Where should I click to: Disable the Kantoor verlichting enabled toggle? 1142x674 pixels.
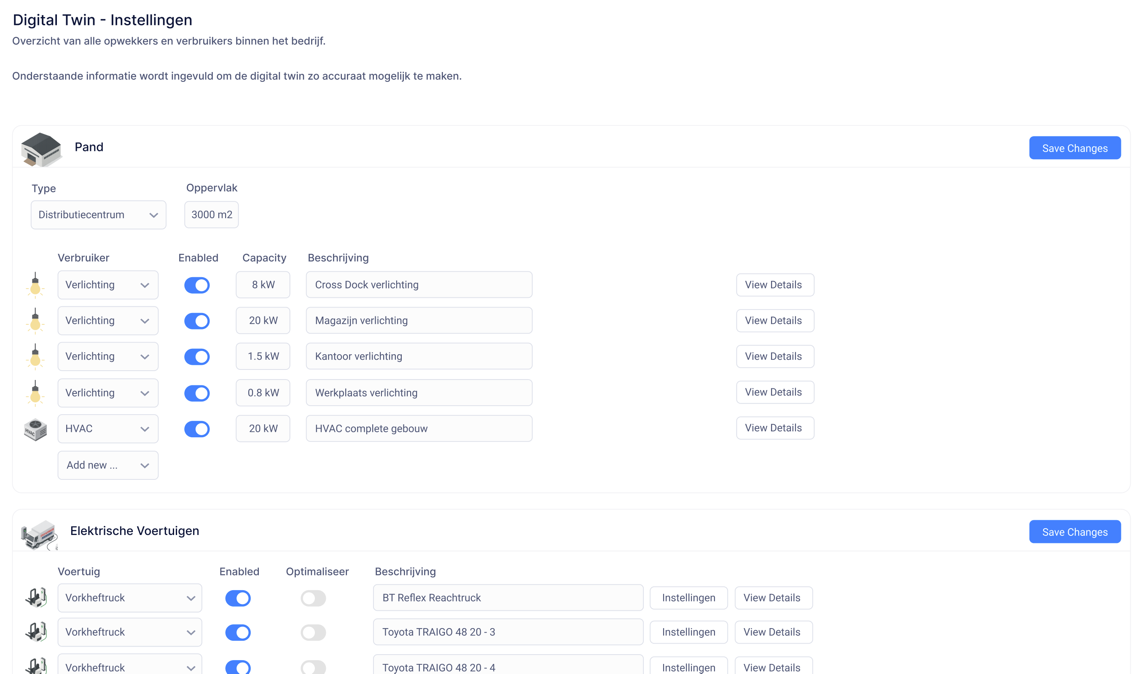coord(197,357)
